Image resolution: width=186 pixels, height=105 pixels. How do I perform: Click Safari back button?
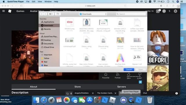12,6
